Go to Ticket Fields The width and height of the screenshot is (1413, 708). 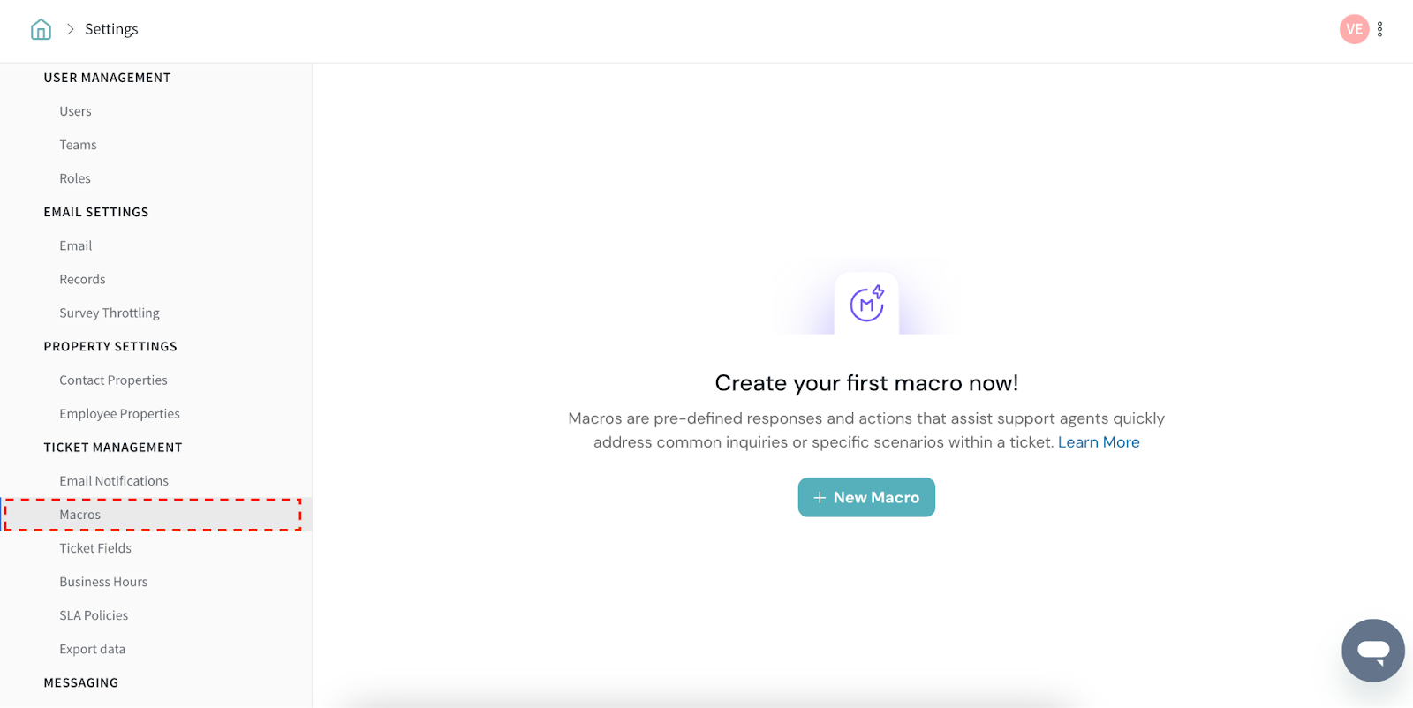pos(95,548)
